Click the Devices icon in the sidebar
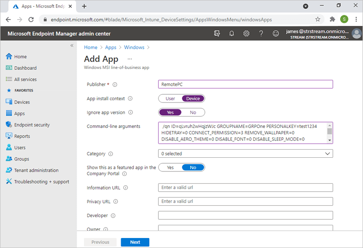 (x=9, y=102)
